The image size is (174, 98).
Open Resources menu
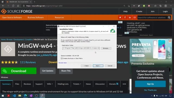59,17
